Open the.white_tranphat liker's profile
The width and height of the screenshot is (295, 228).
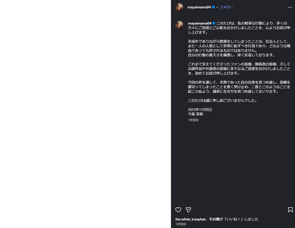[x=190, y=219]
